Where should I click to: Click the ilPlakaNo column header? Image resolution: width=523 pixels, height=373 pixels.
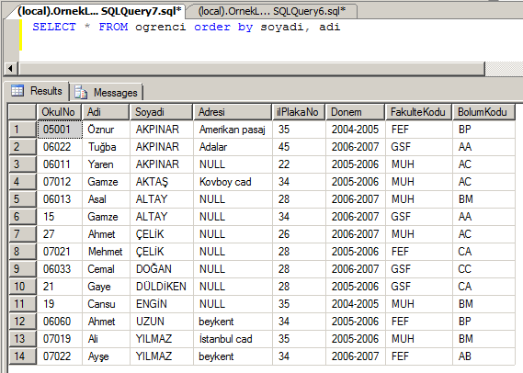[x=299, y=112]
